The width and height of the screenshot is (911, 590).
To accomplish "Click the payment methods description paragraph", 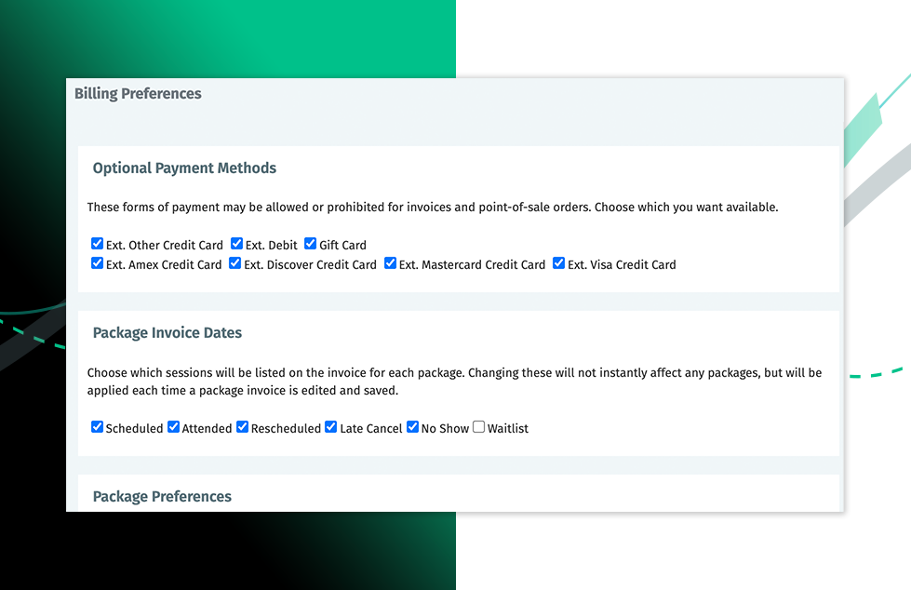I will point(432,208).
